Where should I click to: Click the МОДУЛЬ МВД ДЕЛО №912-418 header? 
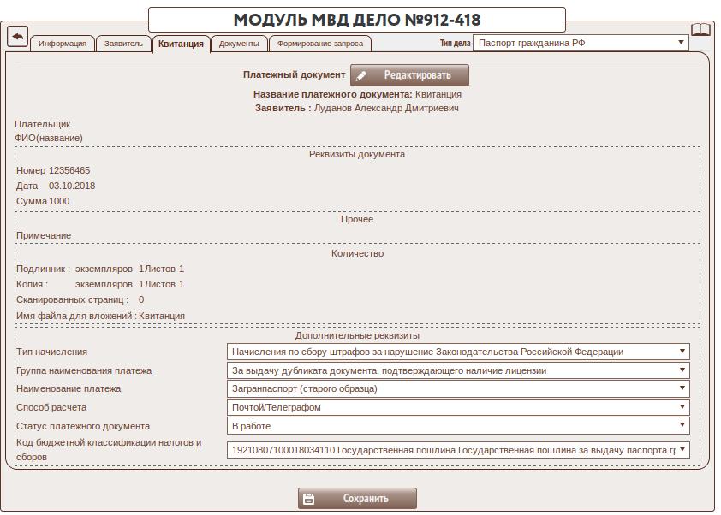[357, 20]
